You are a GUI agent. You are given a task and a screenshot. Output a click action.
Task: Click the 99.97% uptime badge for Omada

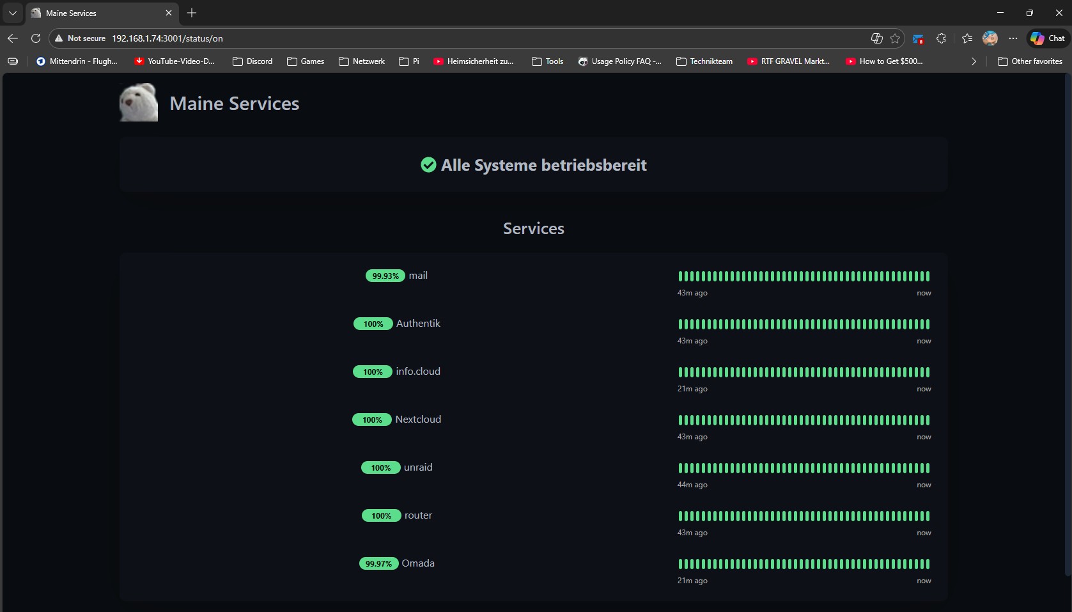(x=378, y=563)
